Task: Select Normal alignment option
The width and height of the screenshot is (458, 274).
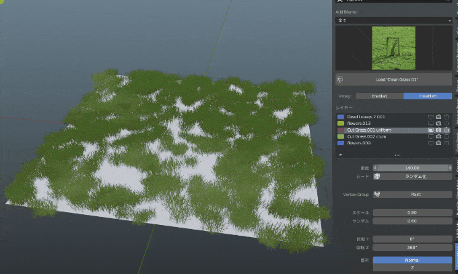Action: (x=412, y=260)
